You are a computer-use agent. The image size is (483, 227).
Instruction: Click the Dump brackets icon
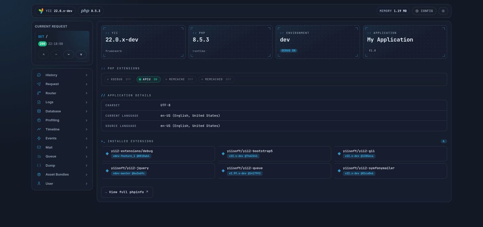(x=39, y=165)
